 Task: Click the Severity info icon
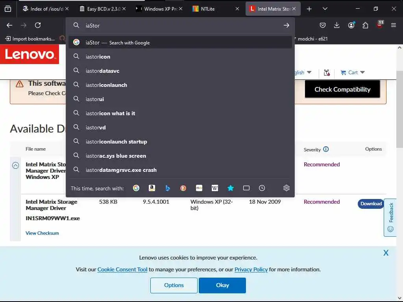point(326,149)
